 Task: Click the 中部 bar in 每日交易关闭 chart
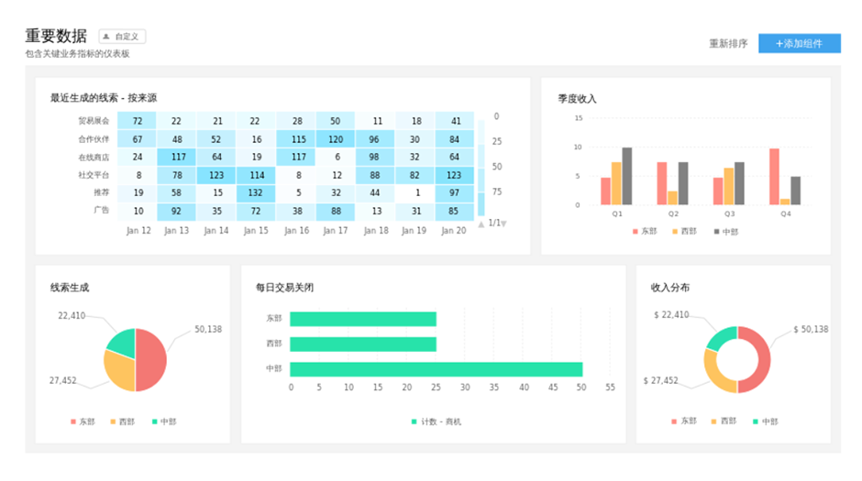pos(436,369)
